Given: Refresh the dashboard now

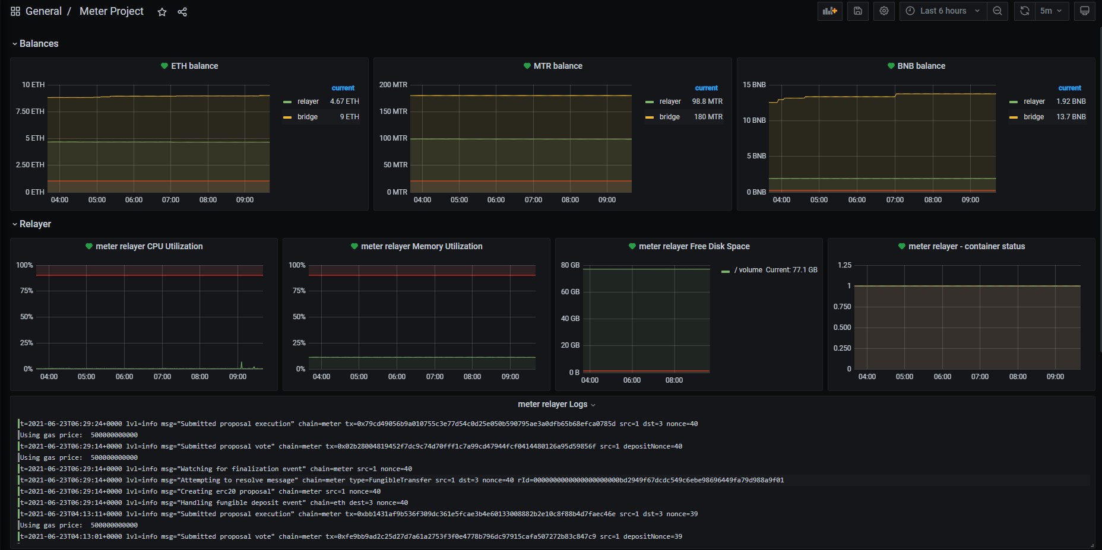Looking at the screenshot, I should (x=1024, y=11).
